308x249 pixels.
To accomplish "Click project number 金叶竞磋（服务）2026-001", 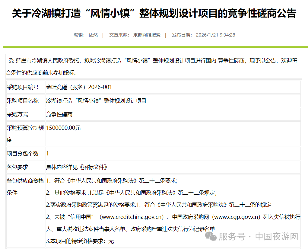I will [79, 87].
